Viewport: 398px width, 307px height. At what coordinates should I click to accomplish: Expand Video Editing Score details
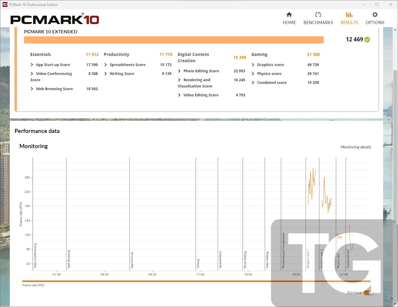[x=179, y=95]
